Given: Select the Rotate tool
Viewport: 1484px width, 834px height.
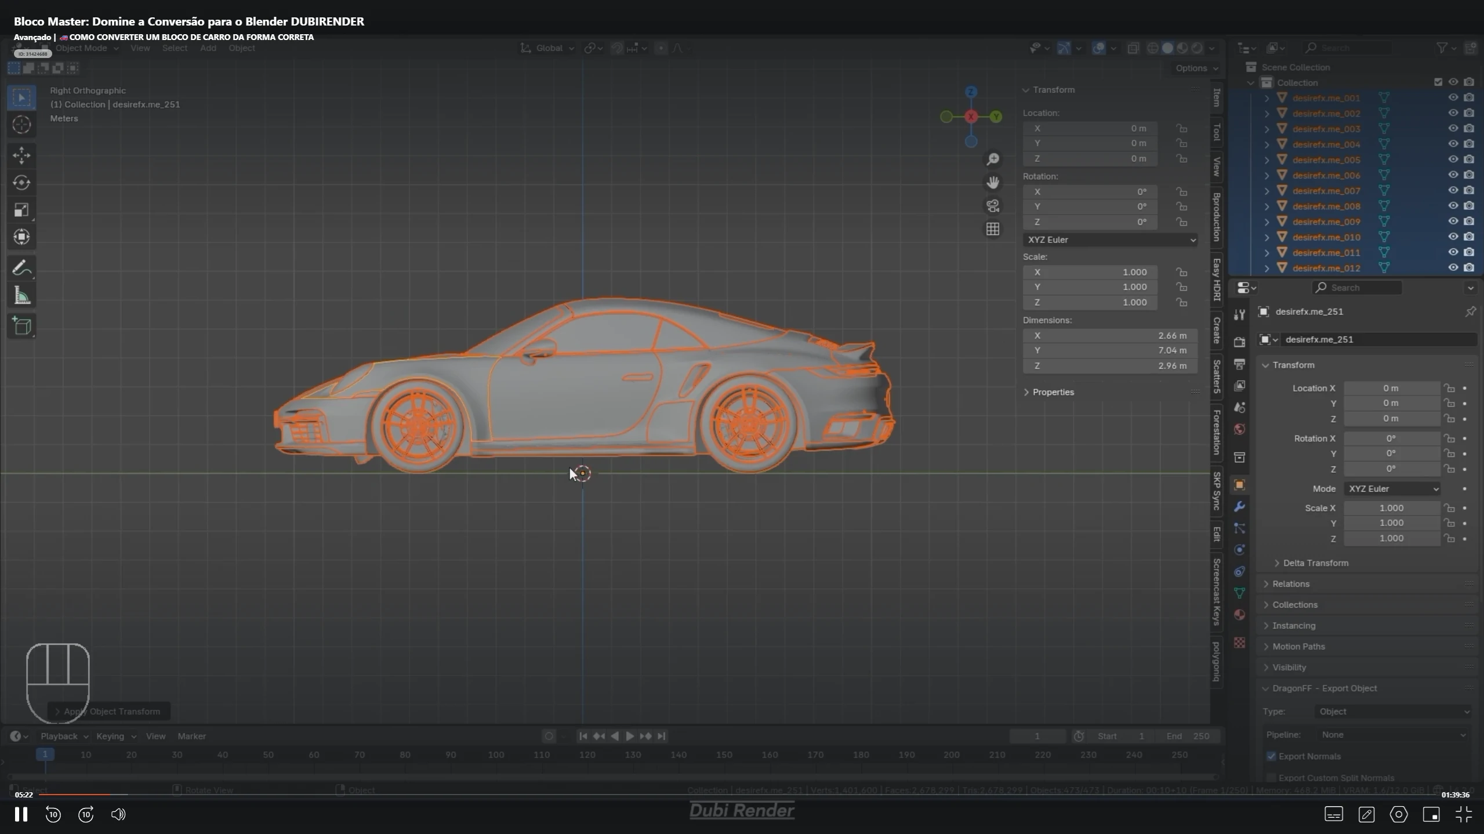Looking at the screenshot, I should 21,183.
